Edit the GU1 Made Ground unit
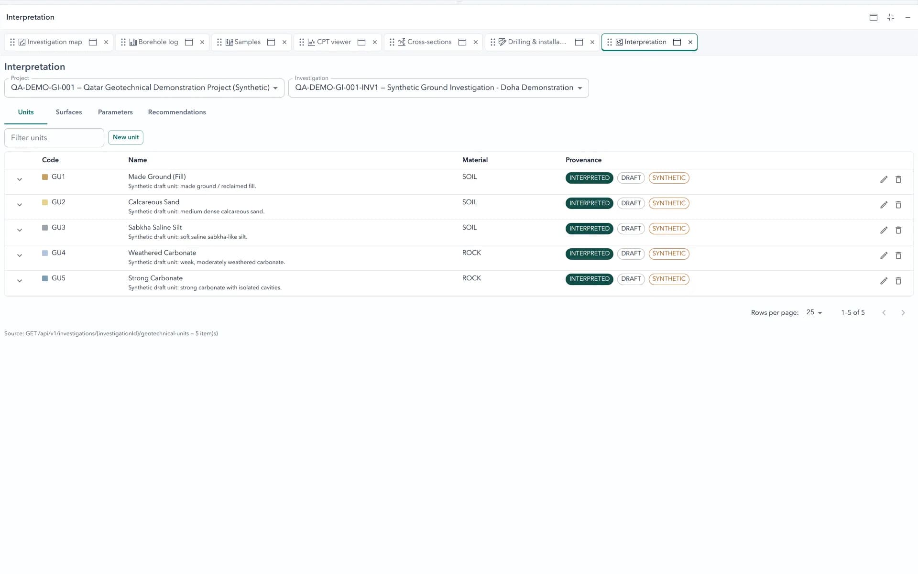The width and height of the screenshot is (918, 574). pyautogui.click(x=884, y=179)
